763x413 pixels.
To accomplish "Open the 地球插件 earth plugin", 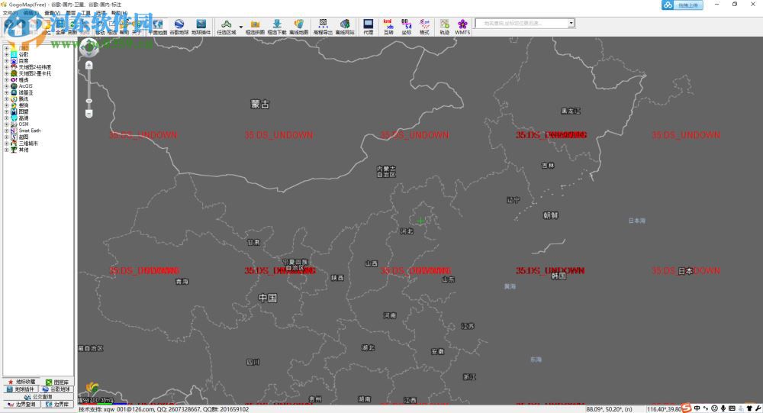I will [x=201, y=27].
